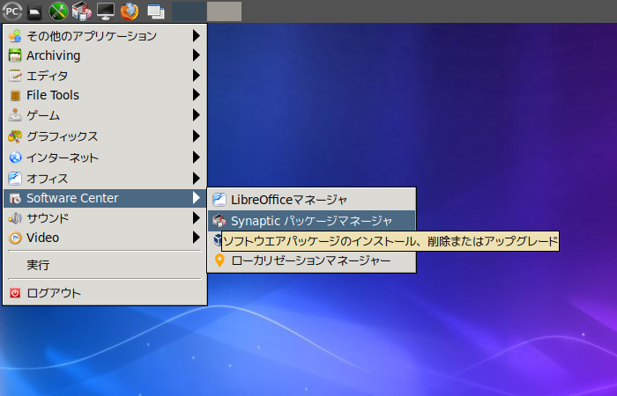Expand the オフィス submenu arrow
Image resolution: width=617 pixels, height=396 pixels.
(196, 179)
